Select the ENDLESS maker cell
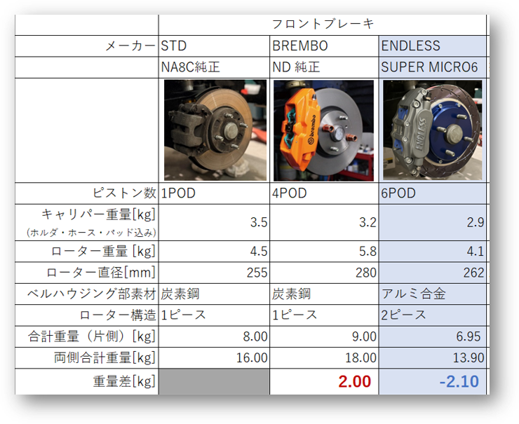The height and width of the screenshot is (424, 519). [432, 46]
